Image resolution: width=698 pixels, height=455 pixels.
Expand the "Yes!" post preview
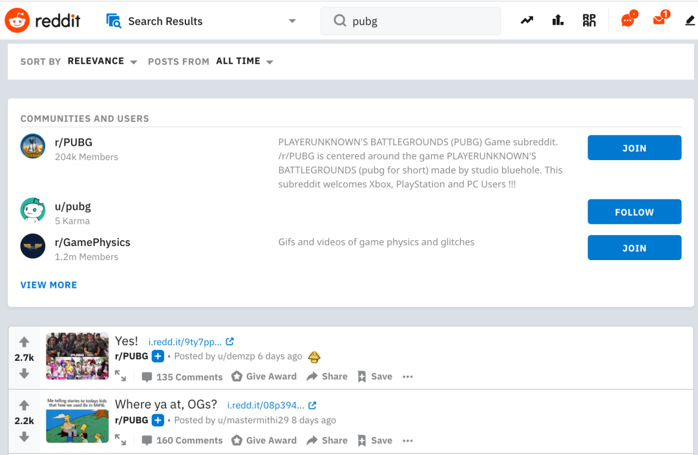point(121,376)
